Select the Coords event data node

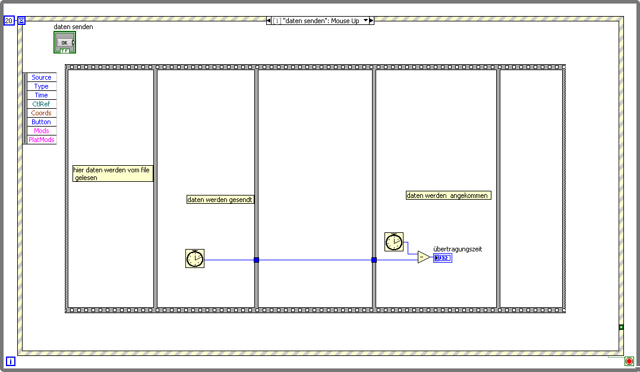(41, 113)
